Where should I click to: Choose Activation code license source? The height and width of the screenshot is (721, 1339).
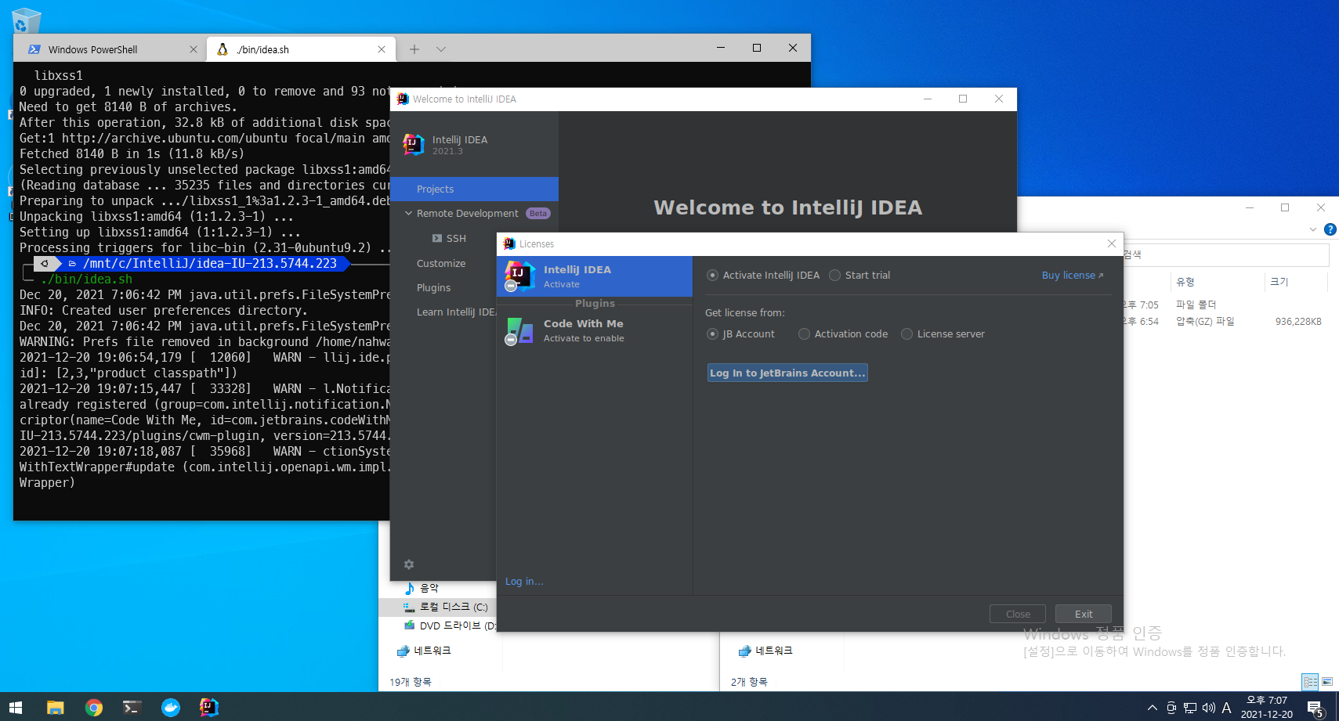(804, 334)
